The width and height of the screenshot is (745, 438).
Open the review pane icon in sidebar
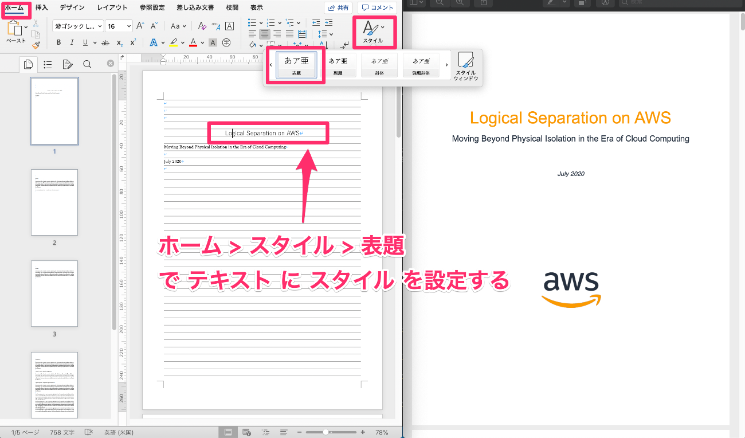point(67,64)
